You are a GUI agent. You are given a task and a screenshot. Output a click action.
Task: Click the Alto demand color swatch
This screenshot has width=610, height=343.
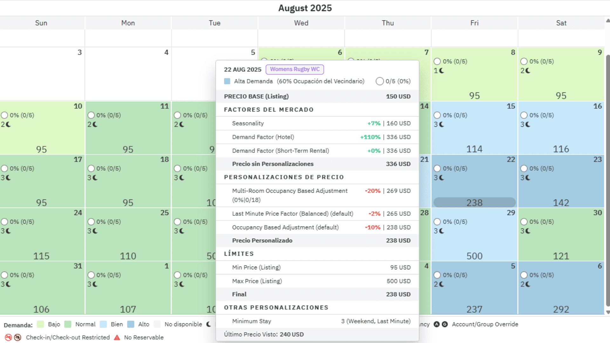click(131, 324)
